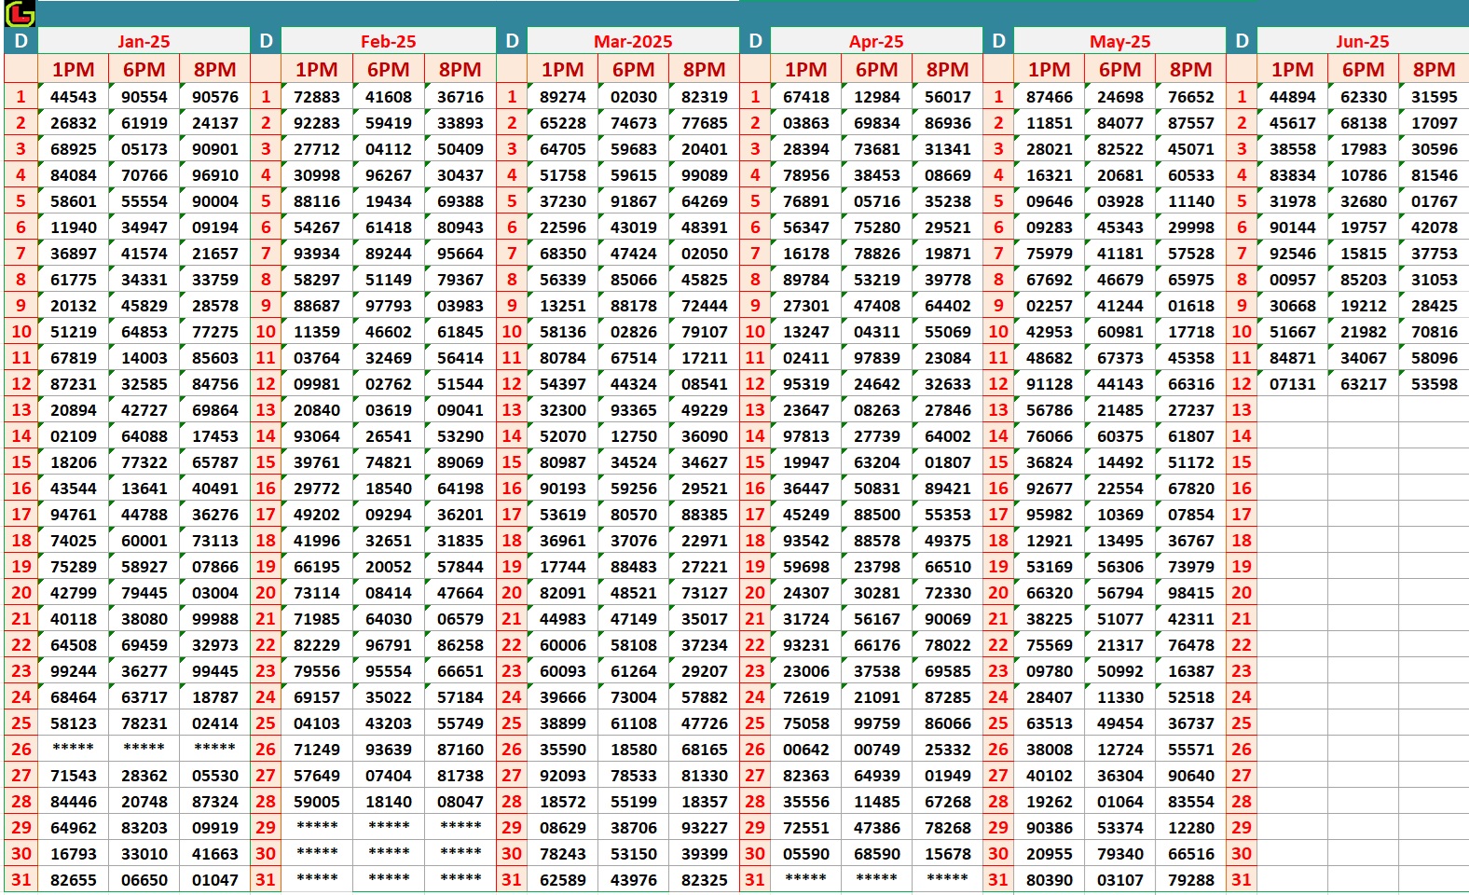
Task: Pick the cell showing 70766
Action: (x=144, y=175)
